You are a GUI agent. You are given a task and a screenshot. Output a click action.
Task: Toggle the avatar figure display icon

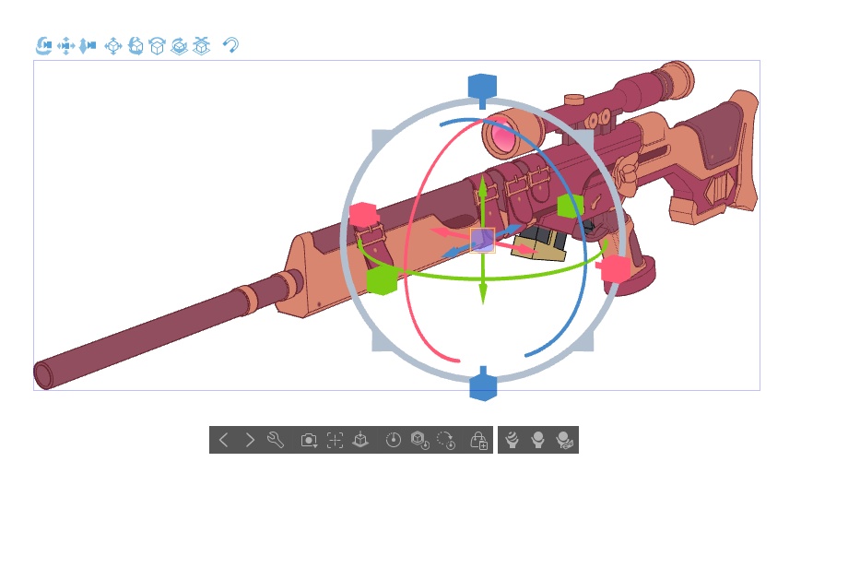tap(538, 440)
